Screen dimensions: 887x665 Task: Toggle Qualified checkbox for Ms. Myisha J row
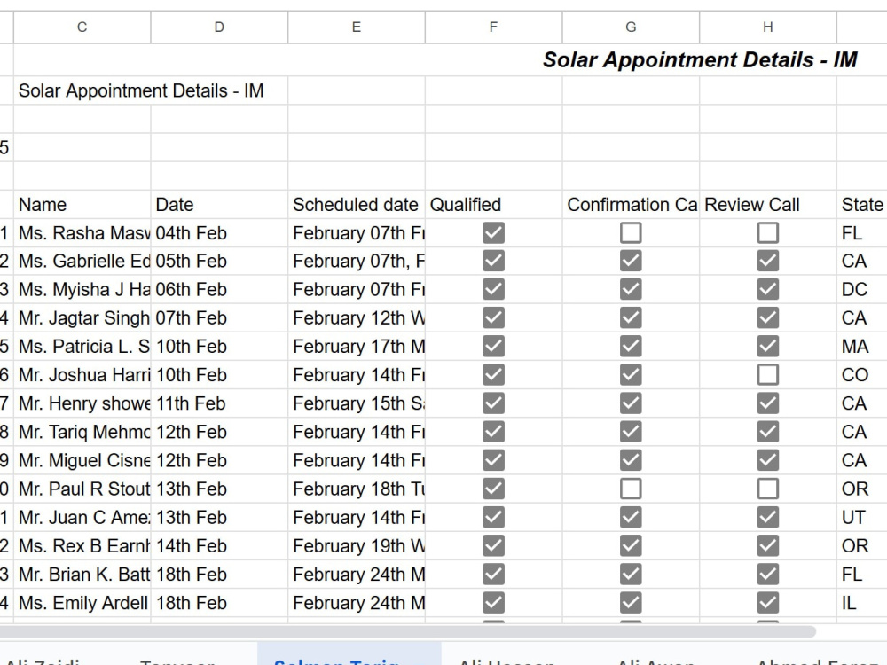(493, 290)
